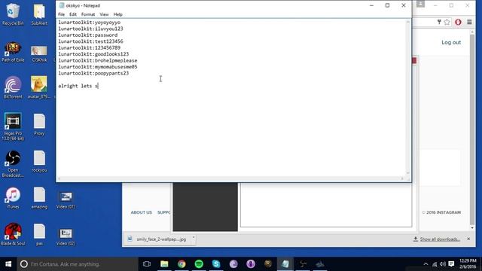Close the browser downloads bar
Image resolution: width=482 pixels, height=271 pixels.
point(468,239)
